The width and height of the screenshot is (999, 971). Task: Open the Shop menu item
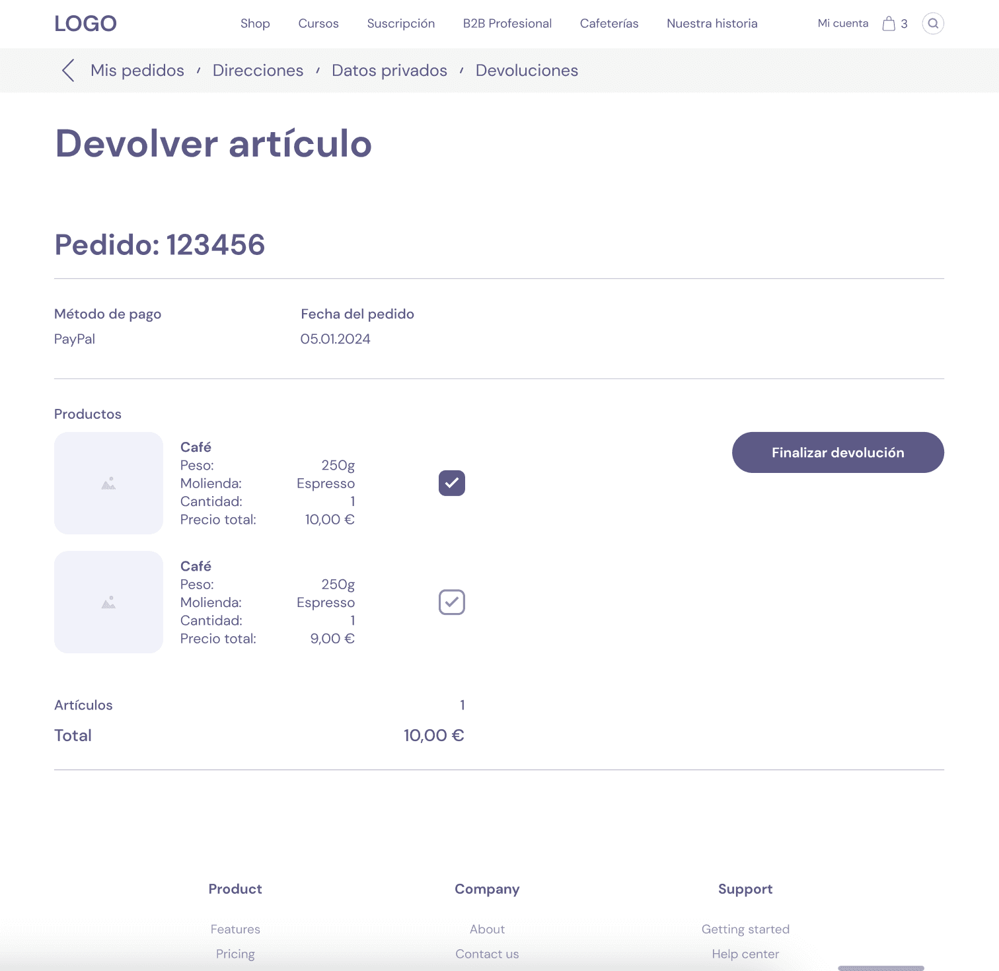tap(255, 24)
